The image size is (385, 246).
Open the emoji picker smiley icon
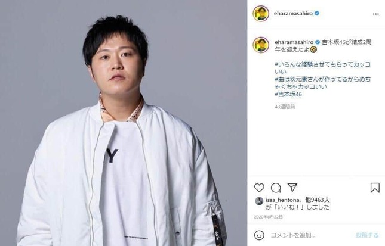pyautogui.click(x=259, y=235)
